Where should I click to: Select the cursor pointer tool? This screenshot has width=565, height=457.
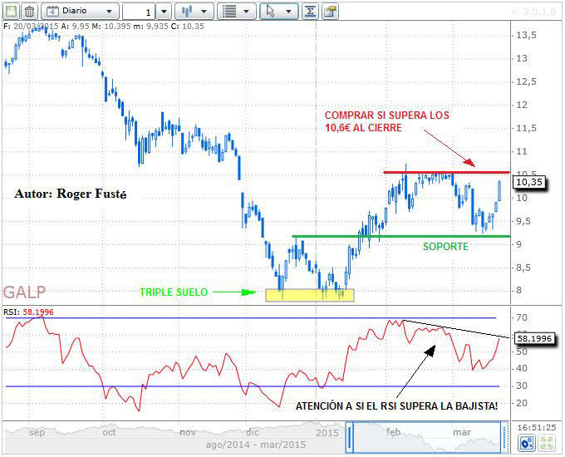click(x=270, y=12)
